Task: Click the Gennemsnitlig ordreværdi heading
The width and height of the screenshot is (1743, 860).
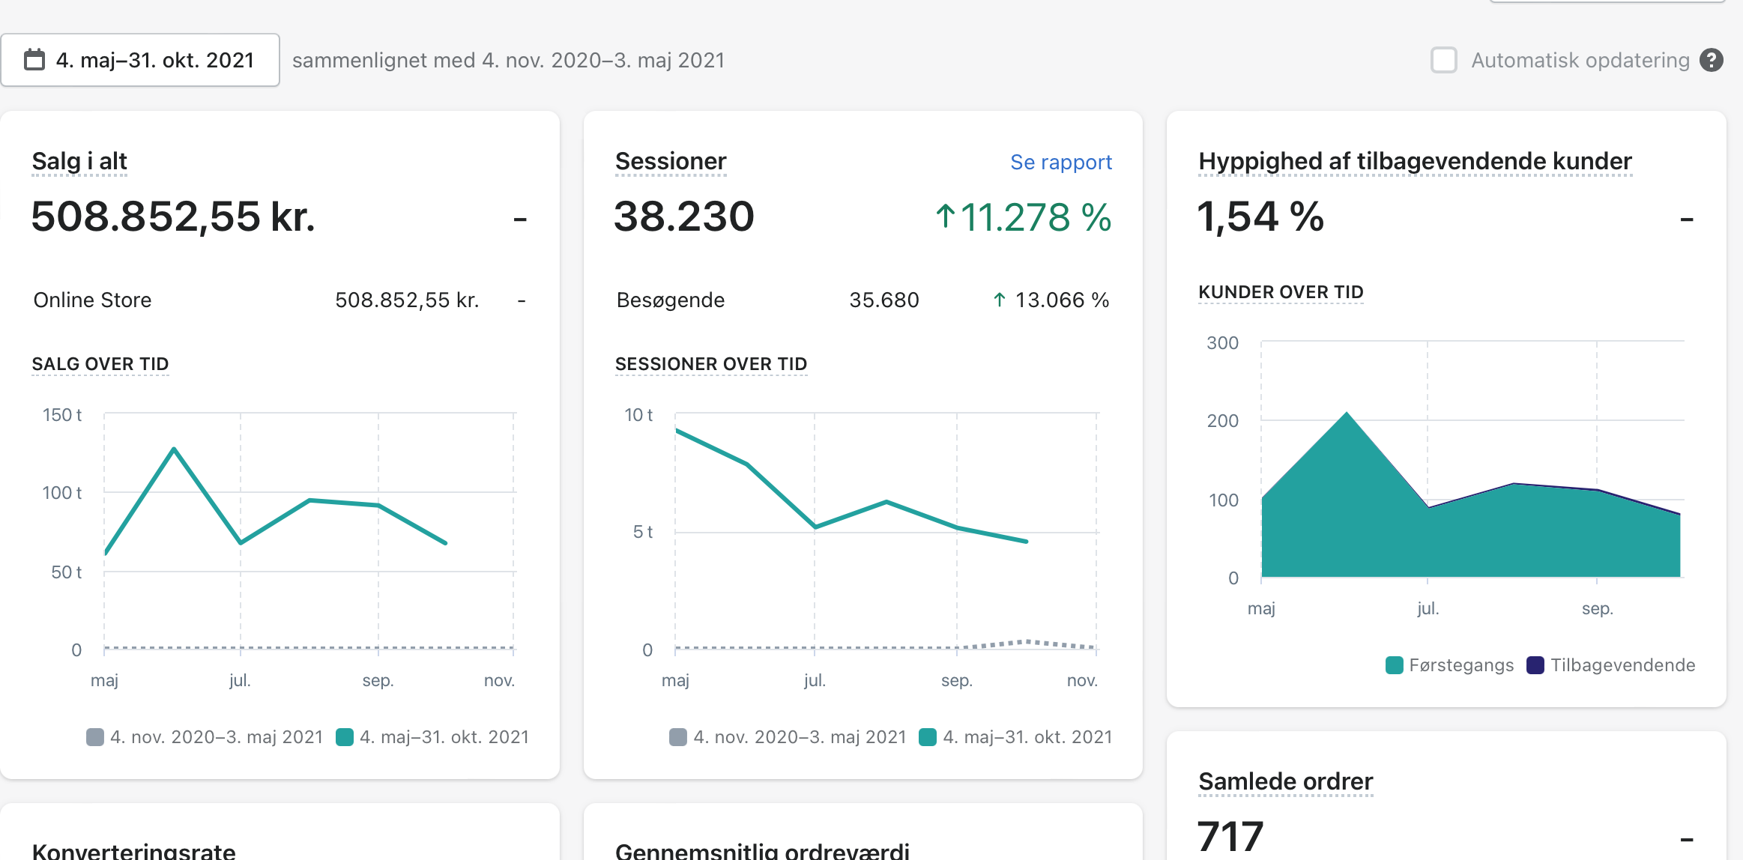Action: [761, 851]
